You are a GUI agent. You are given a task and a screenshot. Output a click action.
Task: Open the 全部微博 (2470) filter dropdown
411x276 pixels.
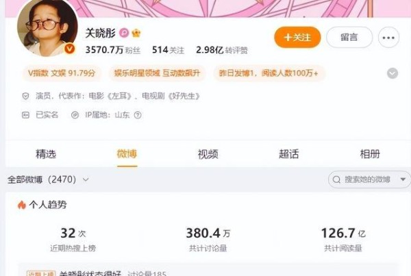coord(48,179)
